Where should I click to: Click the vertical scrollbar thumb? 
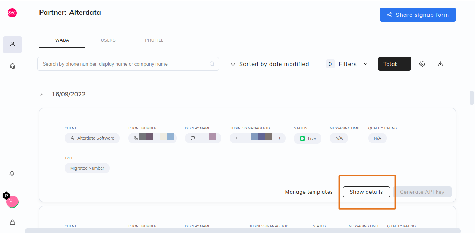472,98
